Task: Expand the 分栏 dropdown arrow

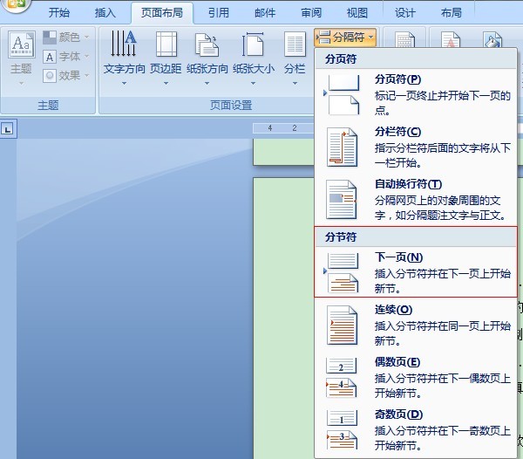Action: [295, 83]
